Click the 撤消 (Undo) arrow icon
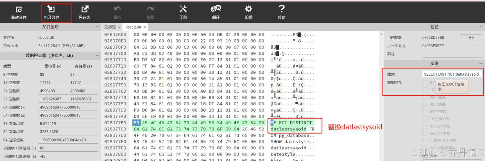 (118, 9)
